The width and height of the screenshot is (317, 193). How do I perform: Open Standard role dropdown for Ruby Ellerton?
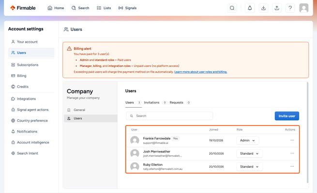[x=249, y=167]
